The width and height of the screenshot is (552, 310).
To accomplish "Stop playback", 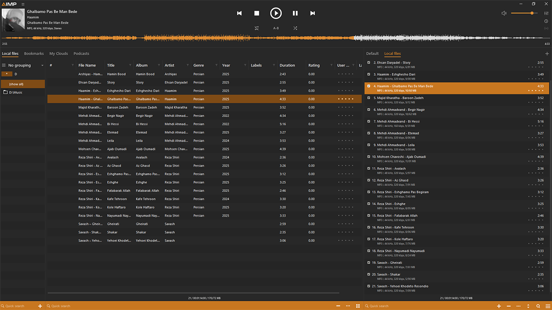I will pos(257,13).
